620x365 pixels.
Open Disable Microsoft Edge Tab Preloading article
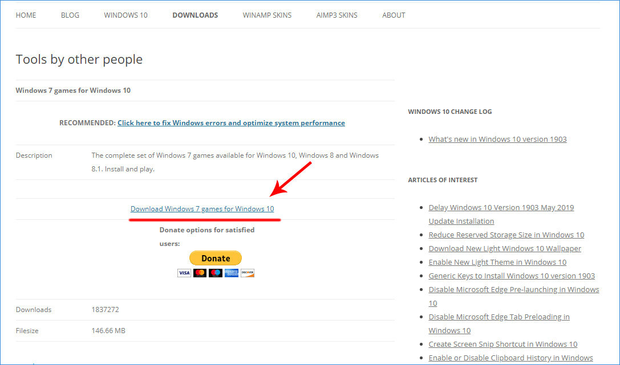coord(499,323)
